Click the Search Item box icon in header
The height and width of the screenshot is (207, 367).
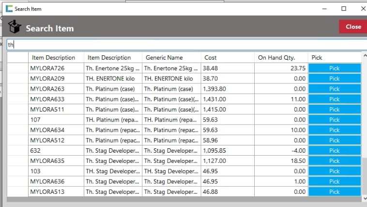tap(15, 27)
